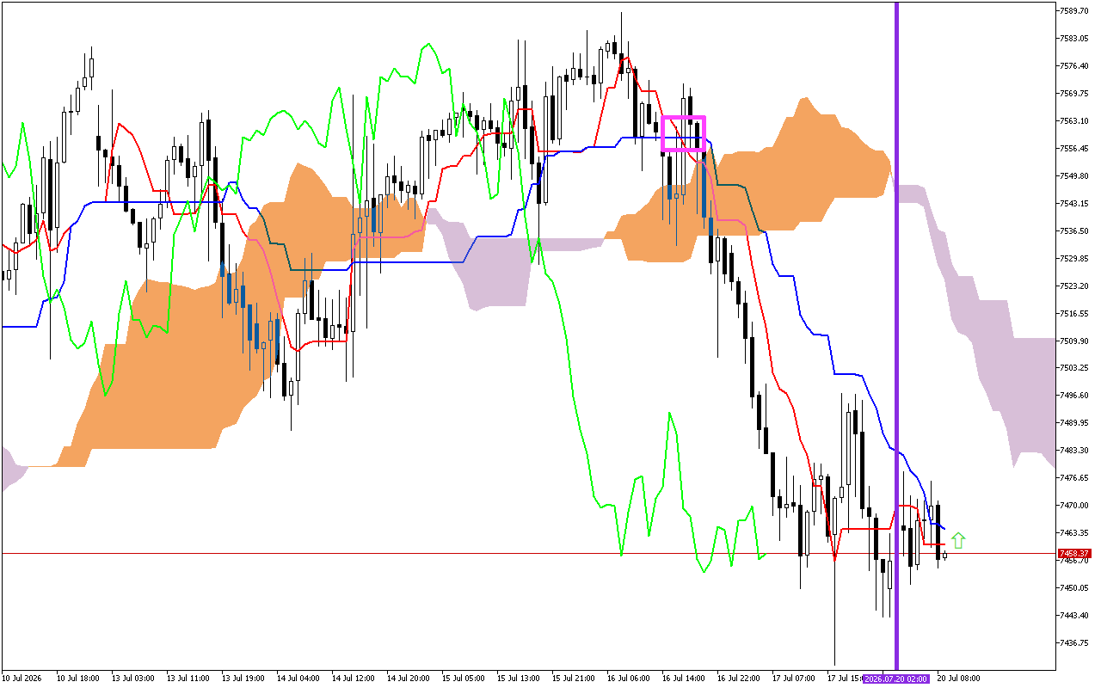Click the purple date label 2026.07.20 02:00
1101x688 pixels.
click(x=896, y=679)
